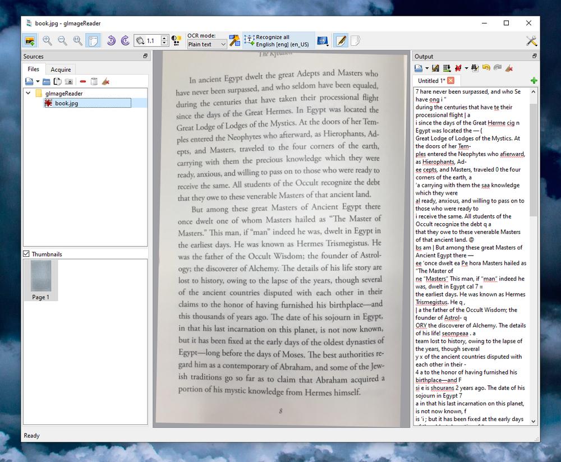
Task: Undo the last output edit
Action: tap(485, 68)
